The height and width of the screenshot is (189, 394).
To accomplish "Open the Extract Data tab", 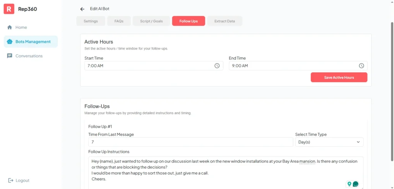I will [x=225, y=21].
